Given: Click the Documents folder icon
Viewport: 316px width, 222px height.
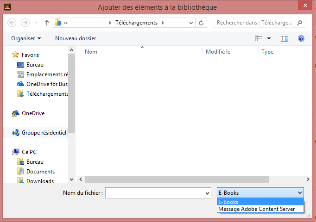Looking at the screenshot, I should (x=20, y=171).
